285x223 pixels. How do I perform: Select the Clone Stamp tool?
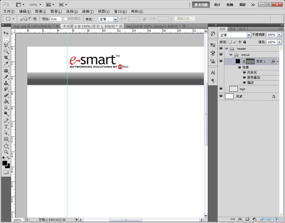(6, 83)
